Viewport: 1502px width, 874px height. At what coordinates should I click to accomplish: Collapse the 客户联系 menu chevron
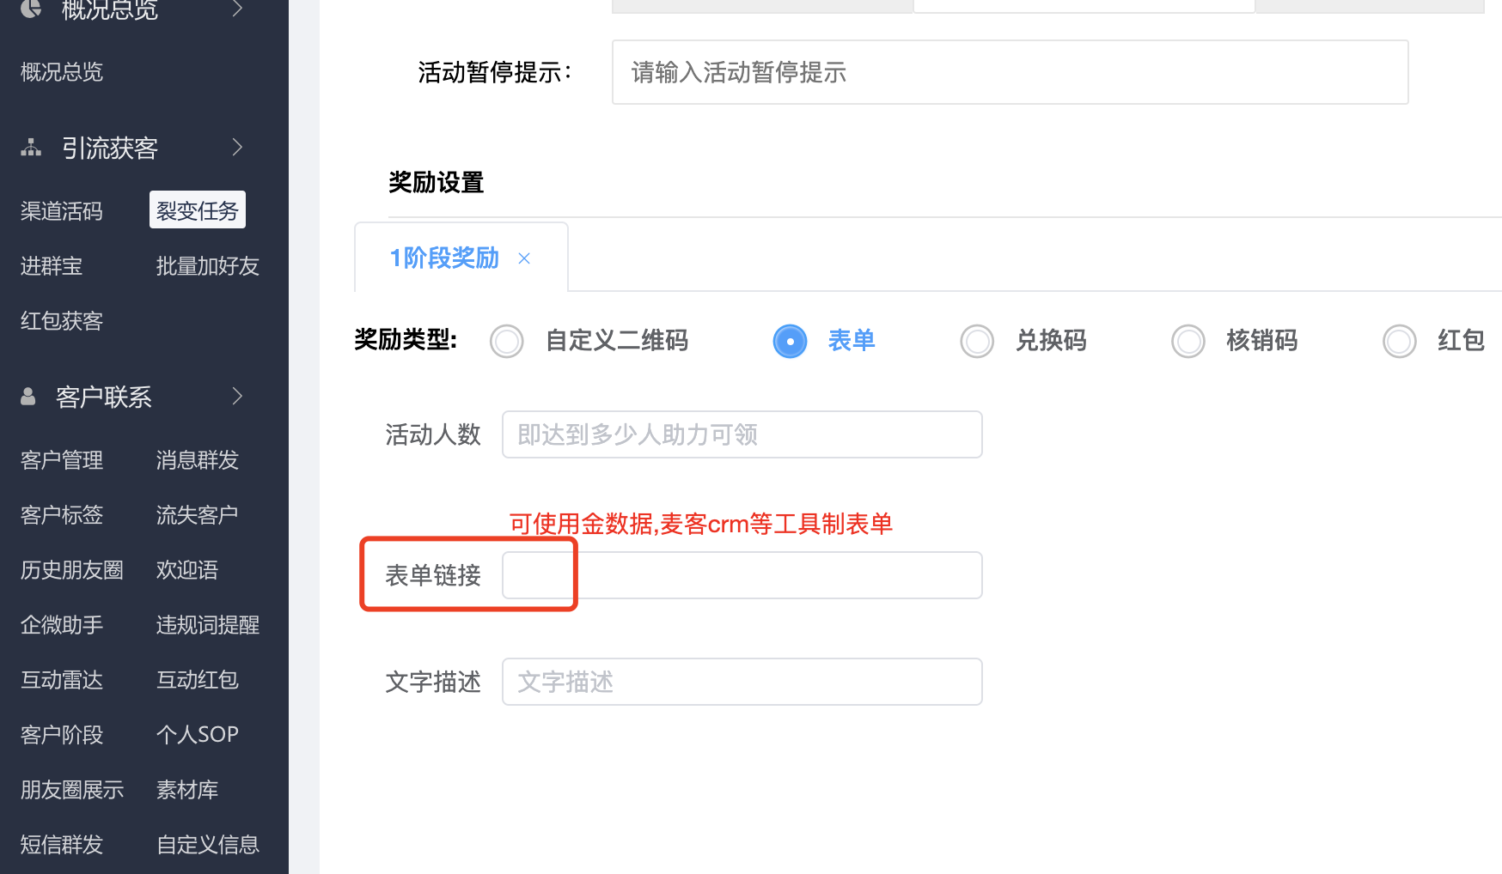pos(238,397)
